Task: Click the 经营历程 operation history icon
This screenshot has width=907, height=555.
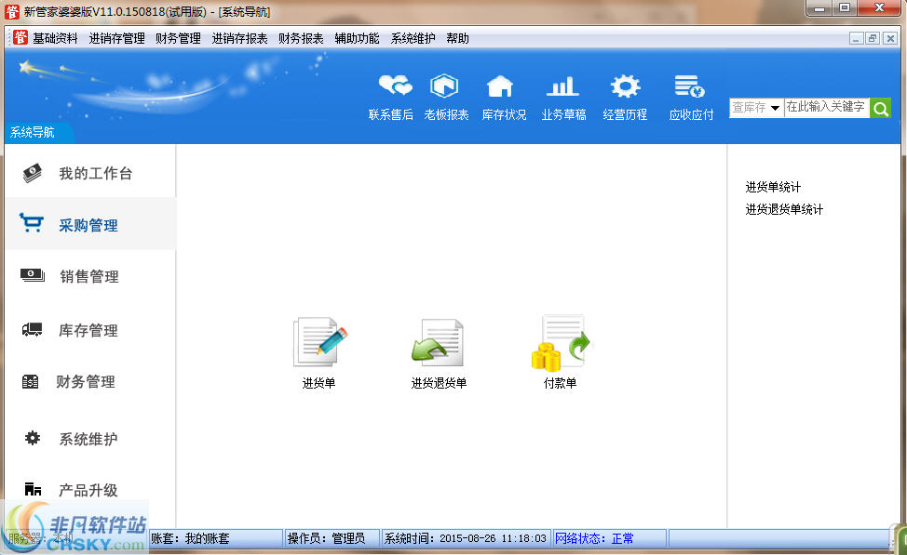Action: (x=624, y=96)
